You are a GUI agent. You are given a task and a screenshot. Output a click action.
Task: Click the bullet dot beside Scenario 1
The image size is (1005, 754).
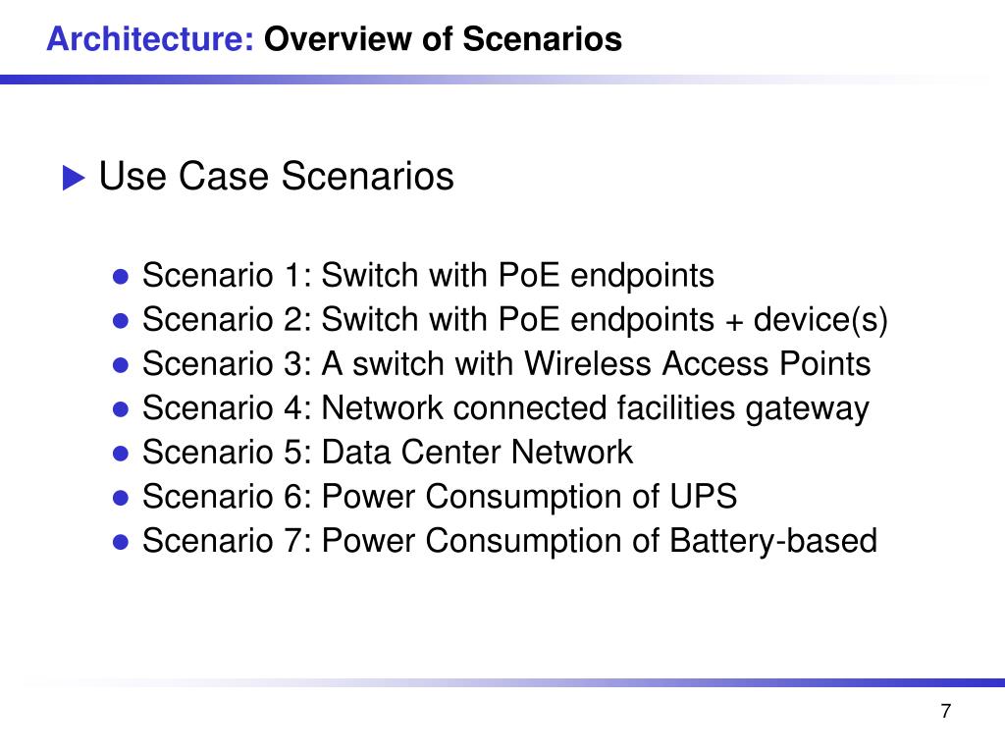click(121, 277)
